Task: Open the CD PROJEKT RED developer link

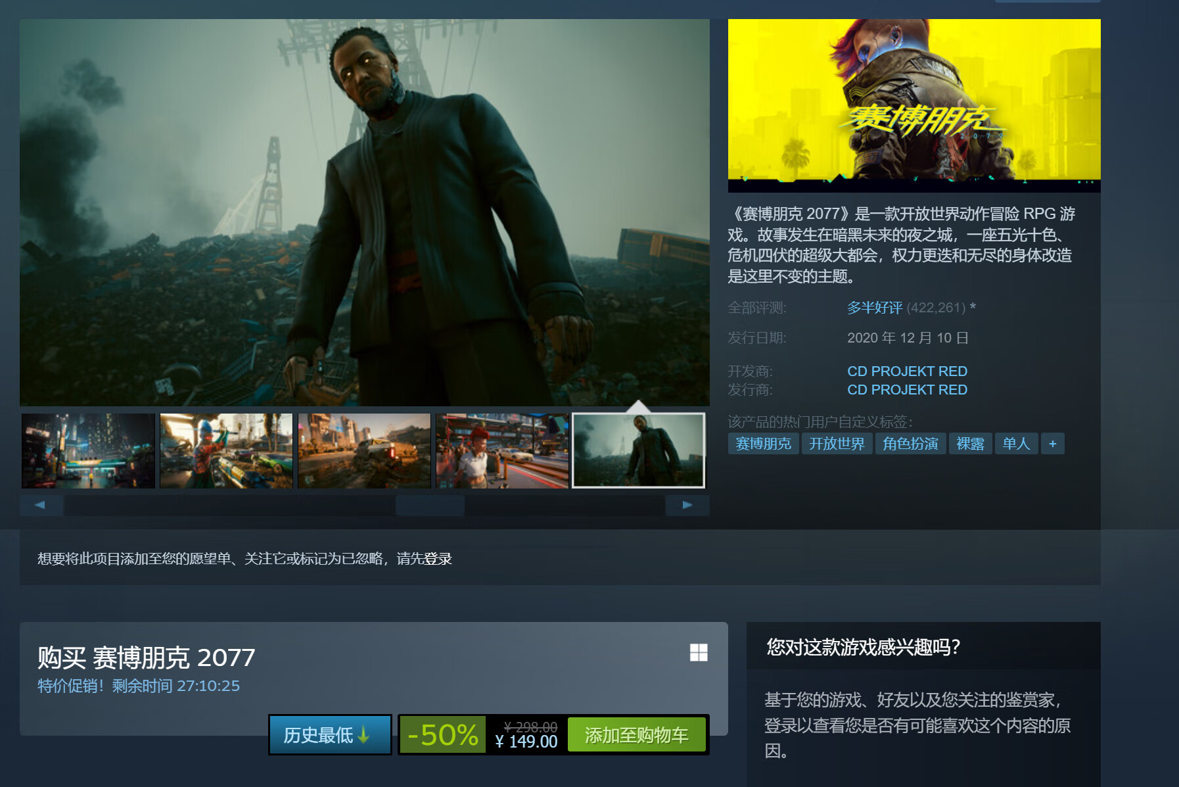Action: point(907,371)
